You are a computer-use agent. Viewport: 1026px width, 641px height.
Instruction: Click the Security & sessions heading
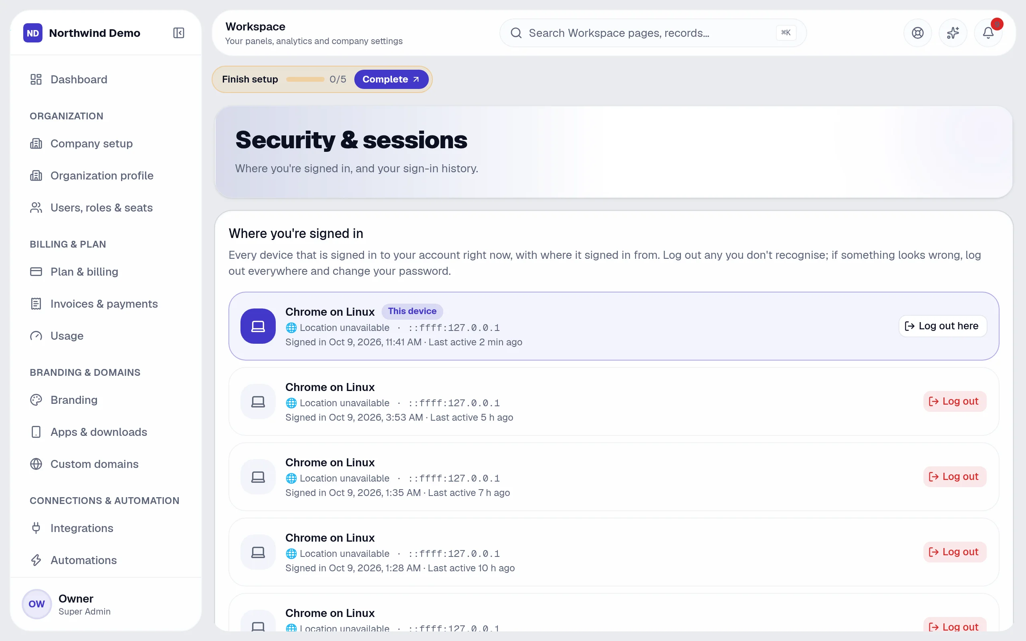point(351,140)
